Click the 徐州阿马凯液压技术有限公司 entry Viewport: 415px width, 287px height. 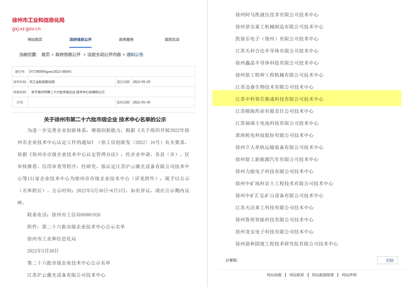[277, 14]
